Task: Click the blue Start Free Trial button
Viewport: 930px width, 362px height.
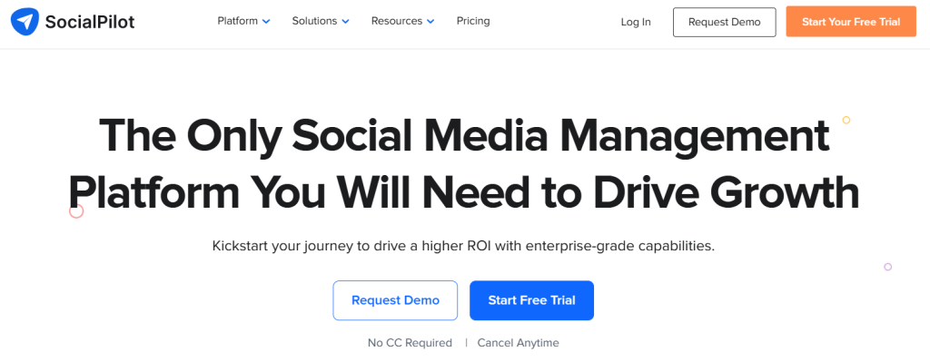Action: click(x=532, y=300)
